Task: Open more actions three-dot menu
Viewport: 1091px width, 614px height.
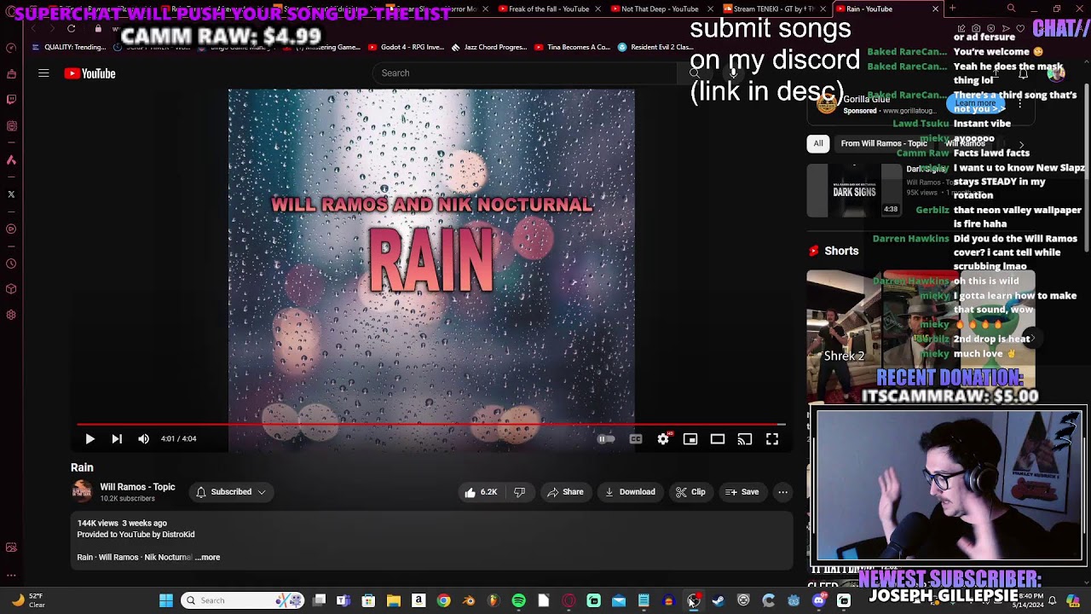Action: [x=782, y=492]
